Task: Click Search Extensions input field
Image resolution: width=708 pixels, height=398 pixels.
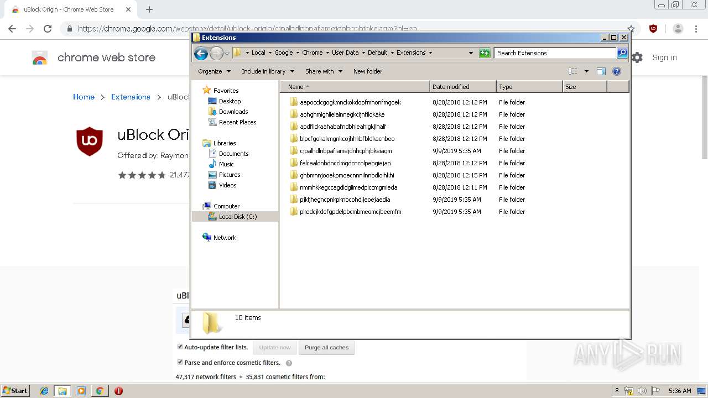Action: pos(555,53)
